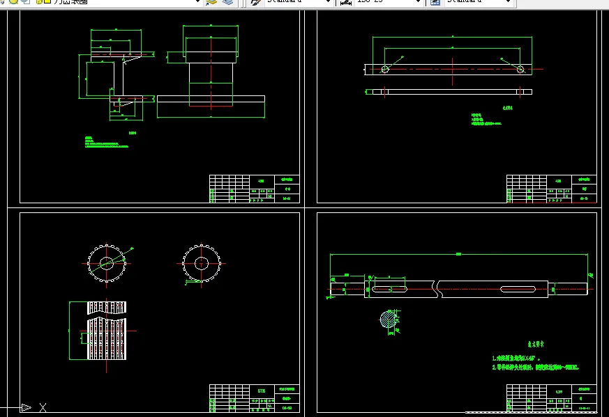This screenshot has width=609, height=417.
Task: Select the right hole on the bar
Action: [x=520, y=70]
